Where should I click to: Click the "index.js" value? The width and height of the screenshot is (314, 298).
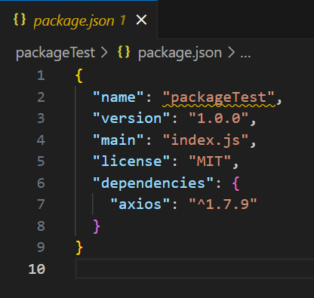click(206, 140)
